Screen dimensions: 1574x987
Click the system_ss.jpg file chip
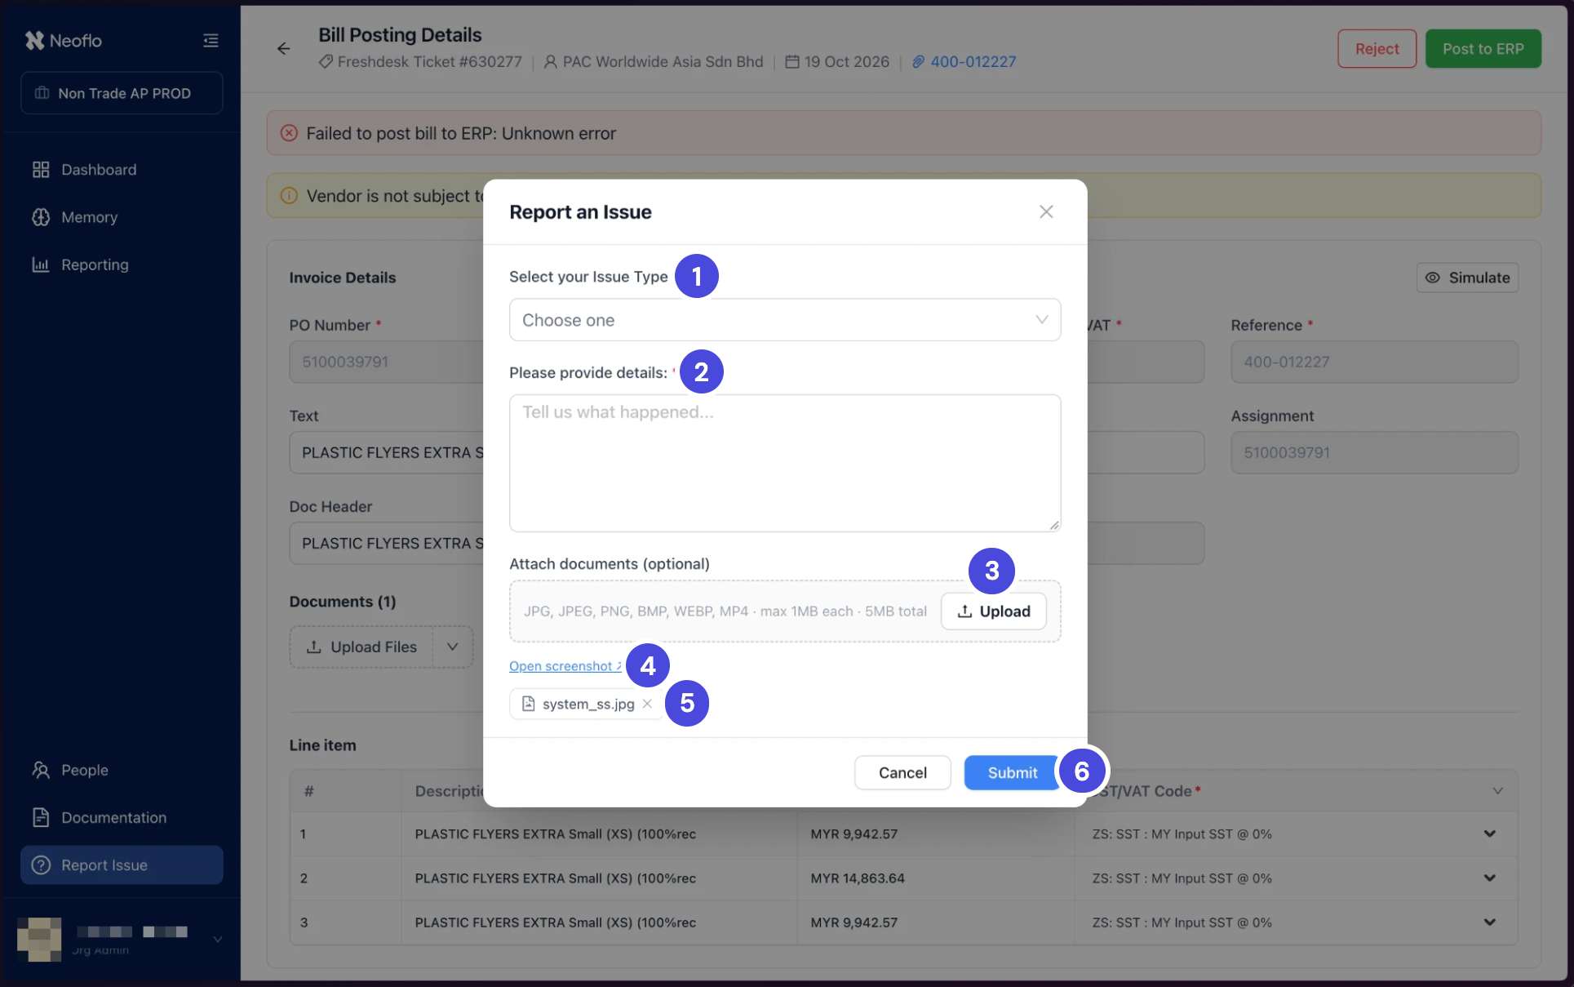click(587, 704)
